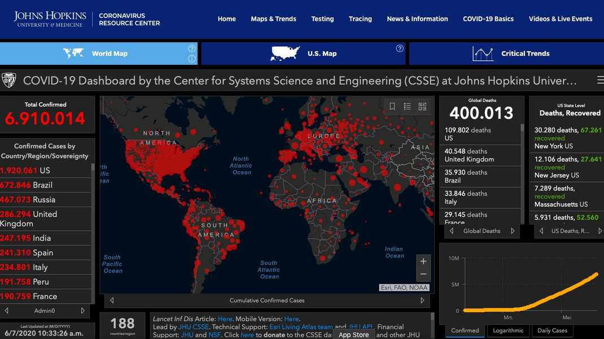The image size is (604, 339).
Task: Open the upper question mark icon on World Map tab
Action: pos(191,48)
